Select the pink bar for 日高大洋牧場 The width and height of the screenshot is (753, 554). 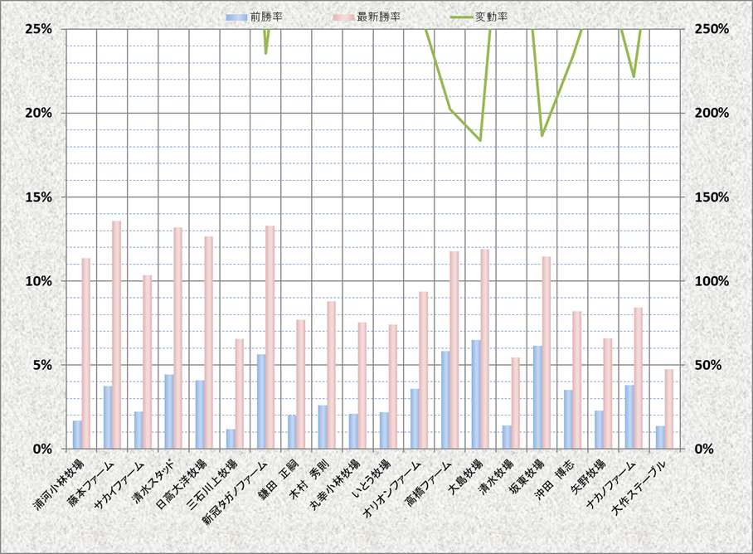click(209, 343)
